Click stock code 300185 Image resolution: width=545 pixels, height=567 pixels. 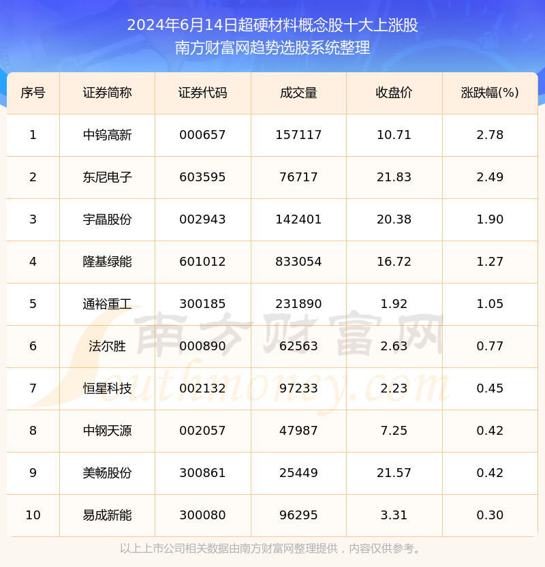point(202,304)
